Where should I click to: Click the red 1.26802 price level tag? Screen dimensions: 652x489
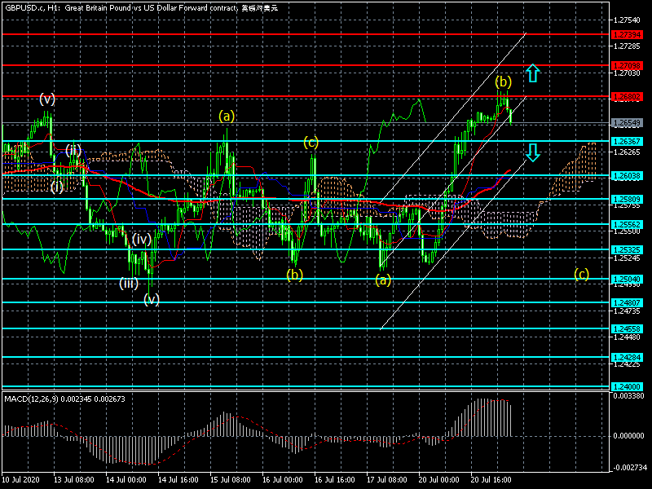tap(628, 97)
